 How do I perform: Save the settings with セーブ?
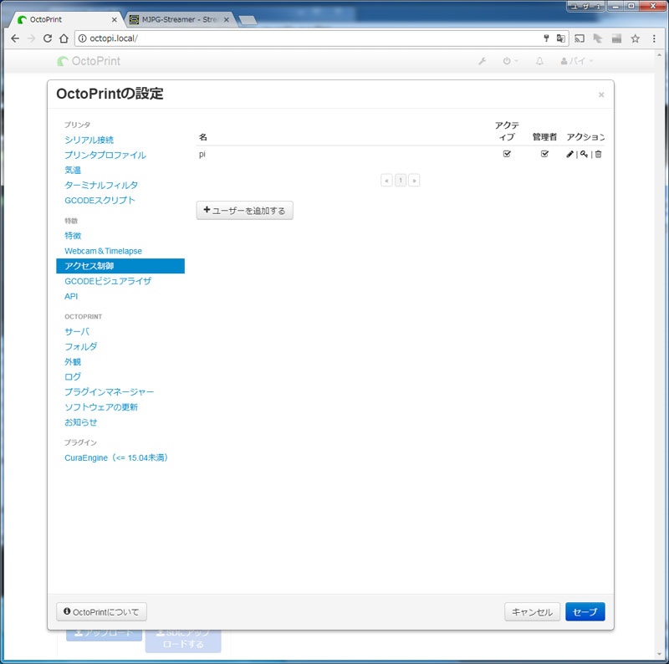coord(585,612)
